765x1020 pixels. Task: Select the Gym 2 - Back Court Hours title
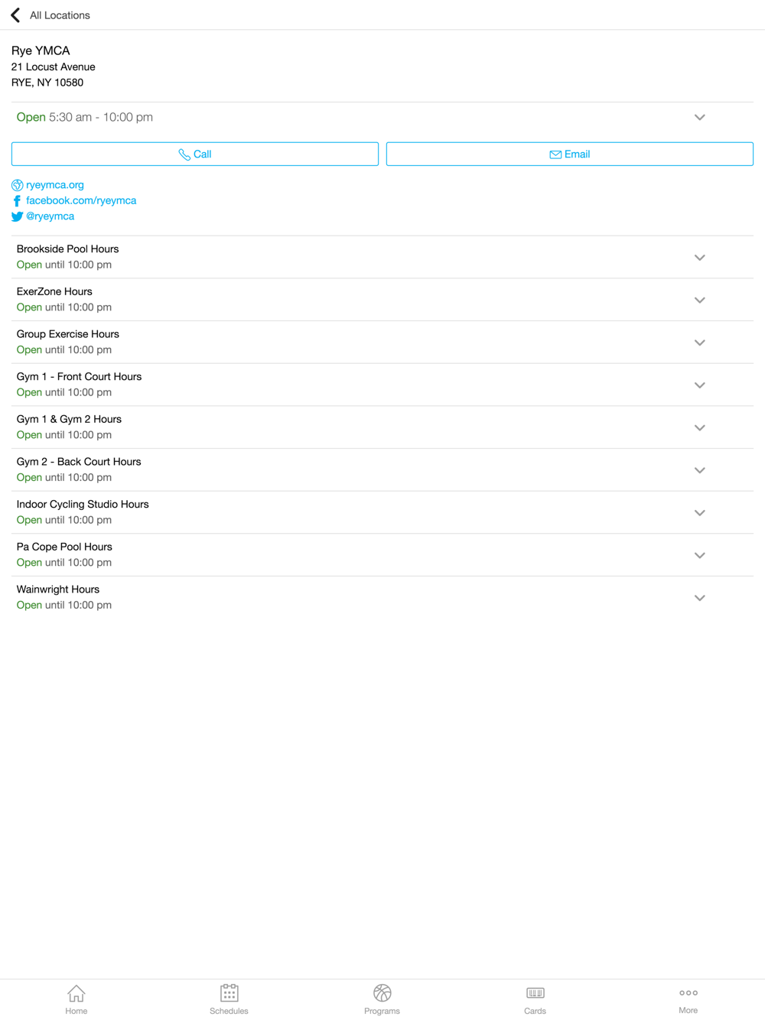pyautogui.click(x=79, y=462)
